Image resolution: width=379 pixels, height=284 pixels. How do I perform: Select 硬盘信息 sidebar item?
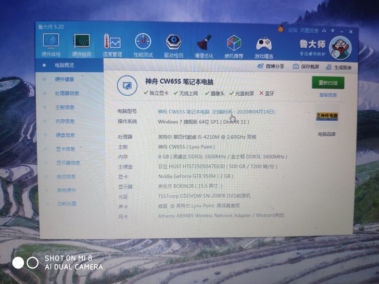65,135
